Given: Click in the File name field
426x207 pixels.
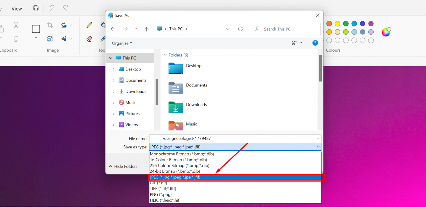Looking at the screenshot, I should point(233,138).
